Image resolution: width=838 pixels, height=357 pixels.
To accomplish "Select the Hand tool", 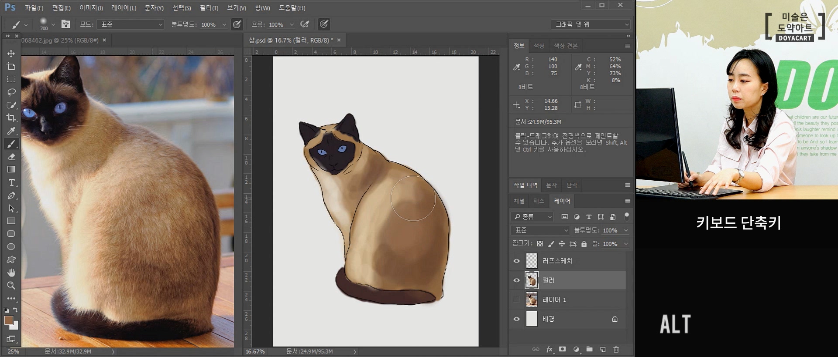I will 11,273.
